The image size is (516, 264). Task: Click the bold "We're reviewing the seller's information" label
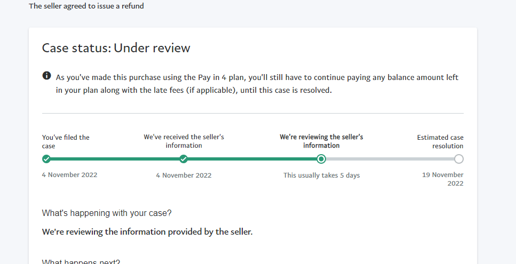(321, 141)
